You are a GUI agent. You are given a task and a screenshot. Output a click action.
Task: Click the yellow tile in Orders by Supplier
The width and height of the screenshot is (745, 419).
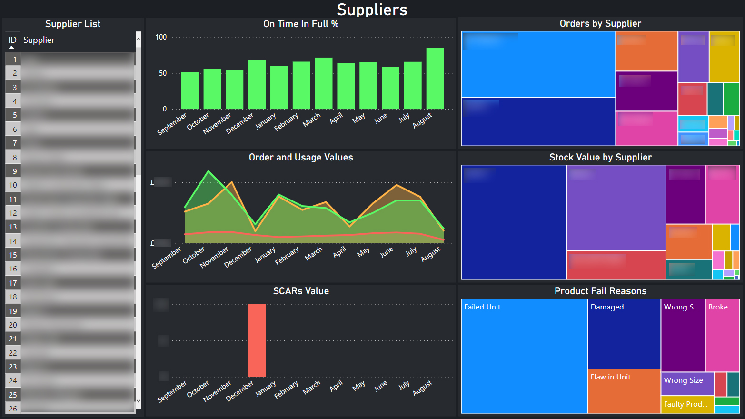tap(724, 57)
